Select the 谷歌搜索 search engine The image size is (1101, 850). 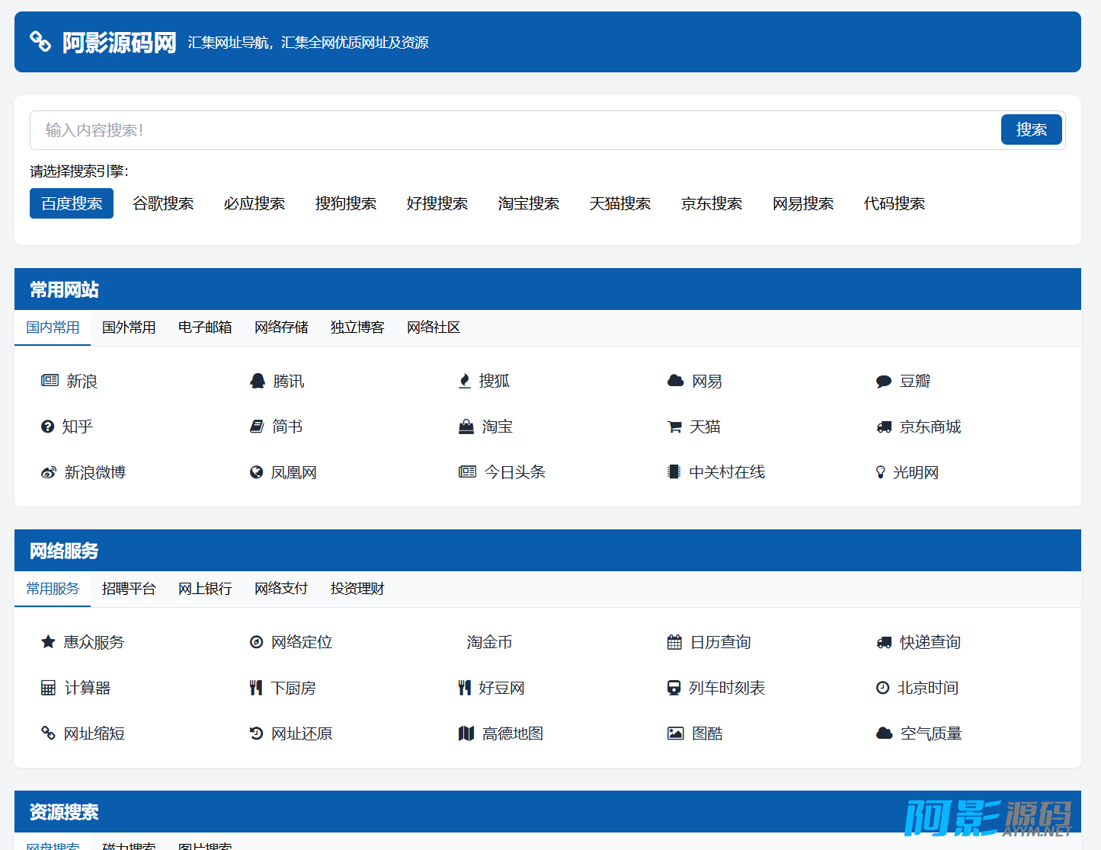click(163, 203)
